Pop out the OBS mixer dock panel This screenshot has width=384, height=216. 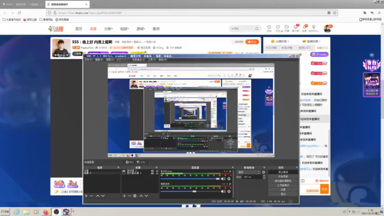coord(232,168)
